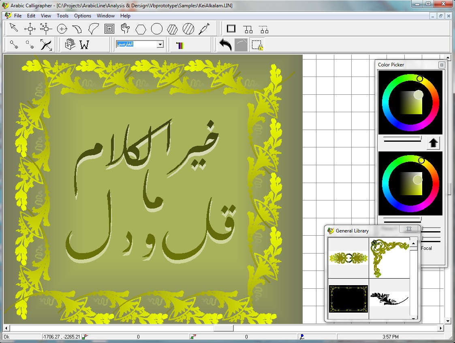455x343 pixels.
Task: Open the Tools menu
Action: [62, 16]
